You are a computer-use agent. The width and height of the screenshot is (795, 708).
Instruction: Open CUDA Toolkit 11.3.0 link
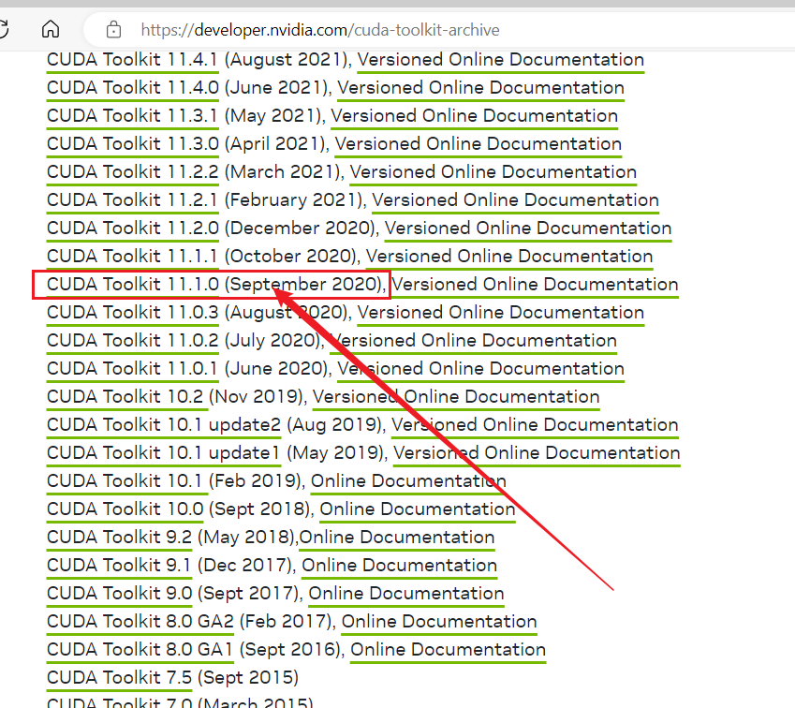coord(133,144)
